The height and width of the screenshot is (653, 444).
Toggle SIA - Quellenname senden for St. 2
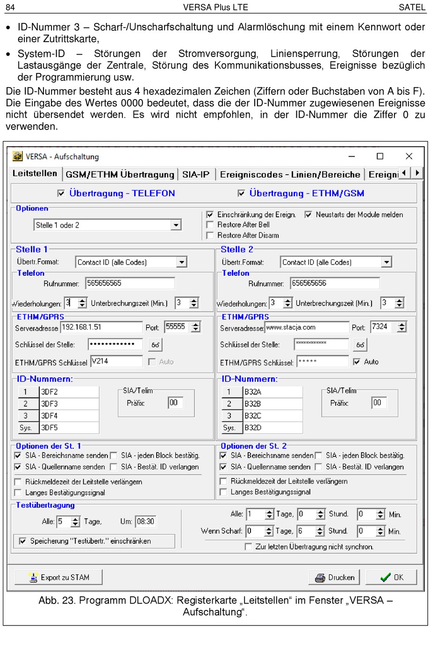tap(223, 467)
